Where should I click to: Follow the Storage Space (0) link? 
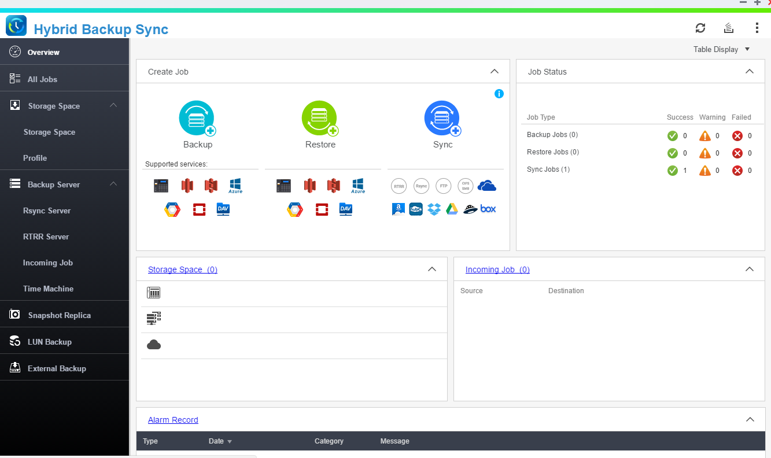click(183, 269)
